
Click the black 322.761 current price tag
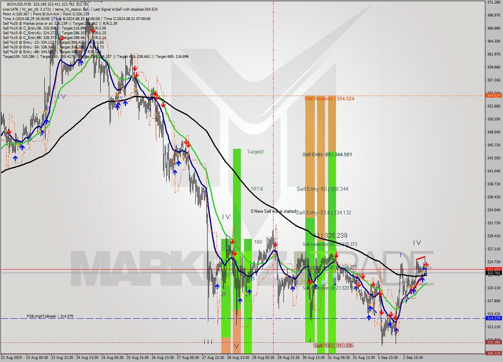point(494,273)
